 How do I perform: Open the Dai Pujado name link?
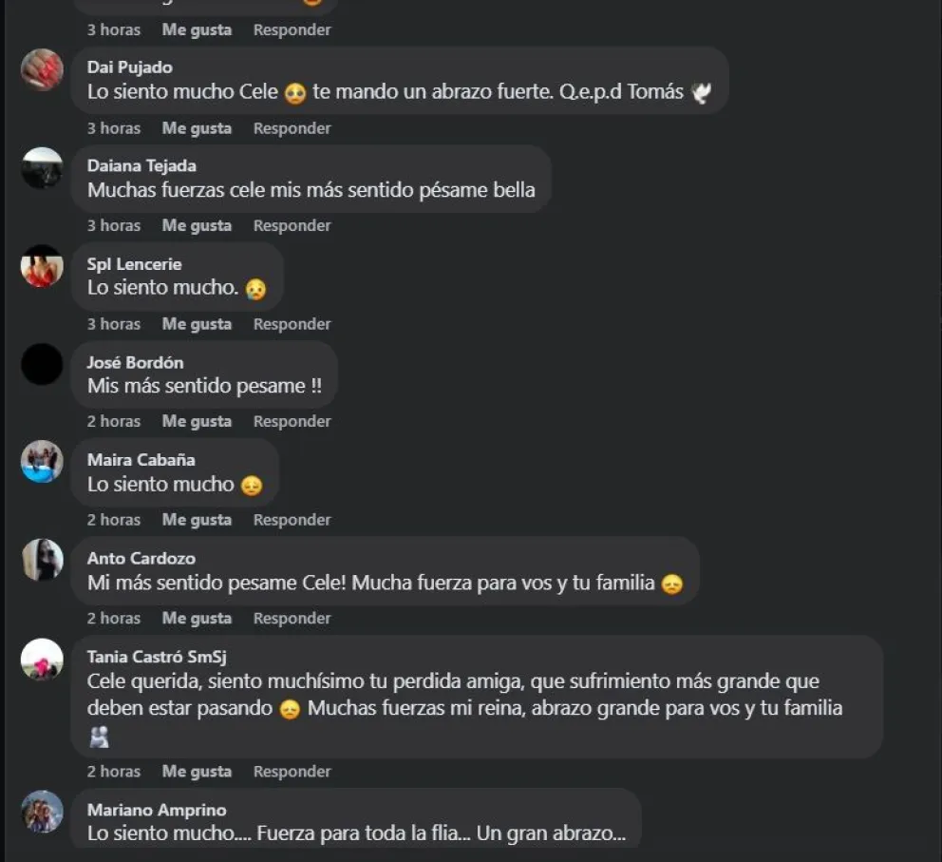[130, 67]
